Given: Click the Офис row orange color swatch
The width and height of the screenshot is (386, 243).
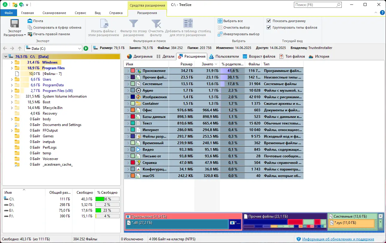Looking at the screenshot, I should pyautogui.click(x=133, y=110).
